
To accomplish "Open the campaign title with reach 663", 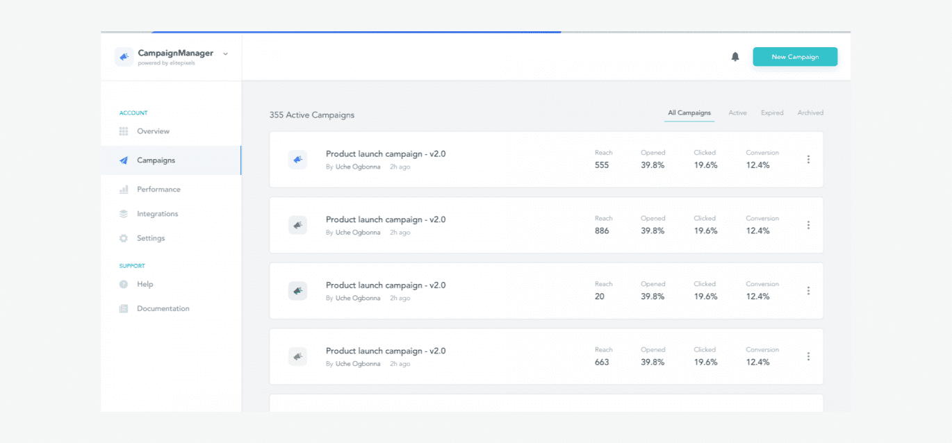I will pos(386,351).
